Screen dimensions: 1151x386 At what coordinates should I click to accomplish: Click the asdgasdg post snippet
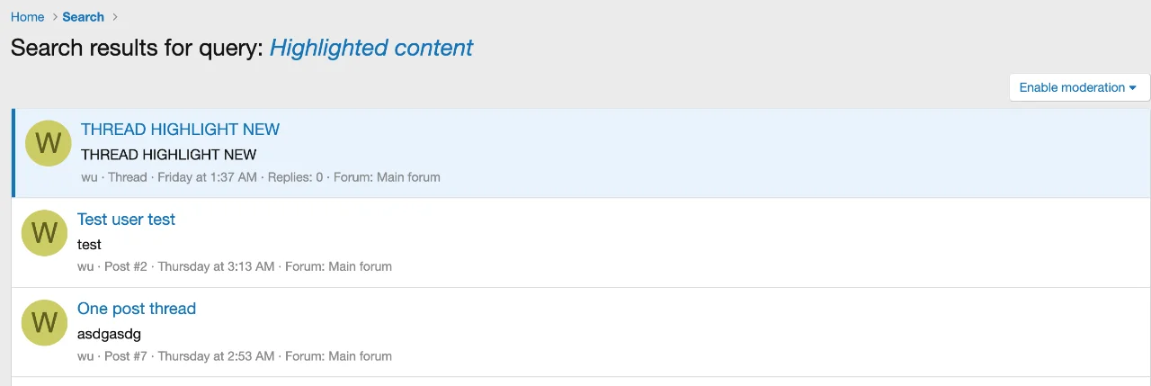[109, 334]
